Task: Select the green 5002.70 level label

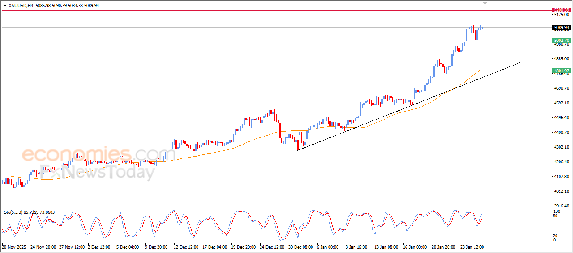Action: [561, 41]
